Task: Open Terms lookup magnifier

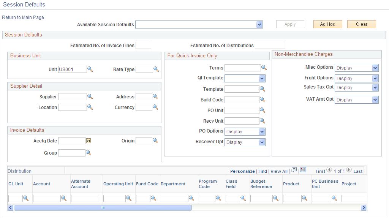Action: 264,68
